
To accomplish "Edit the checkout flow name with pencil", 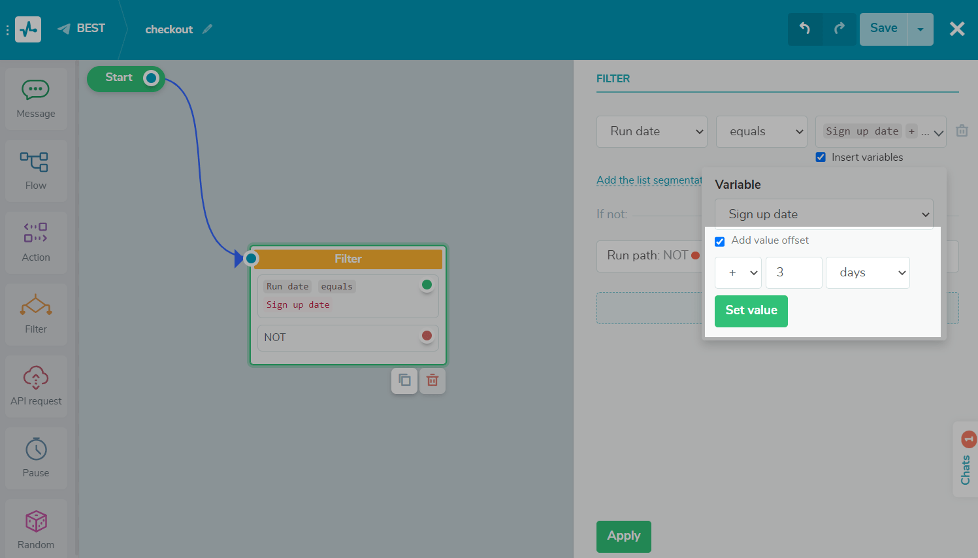I will [208, 29].
